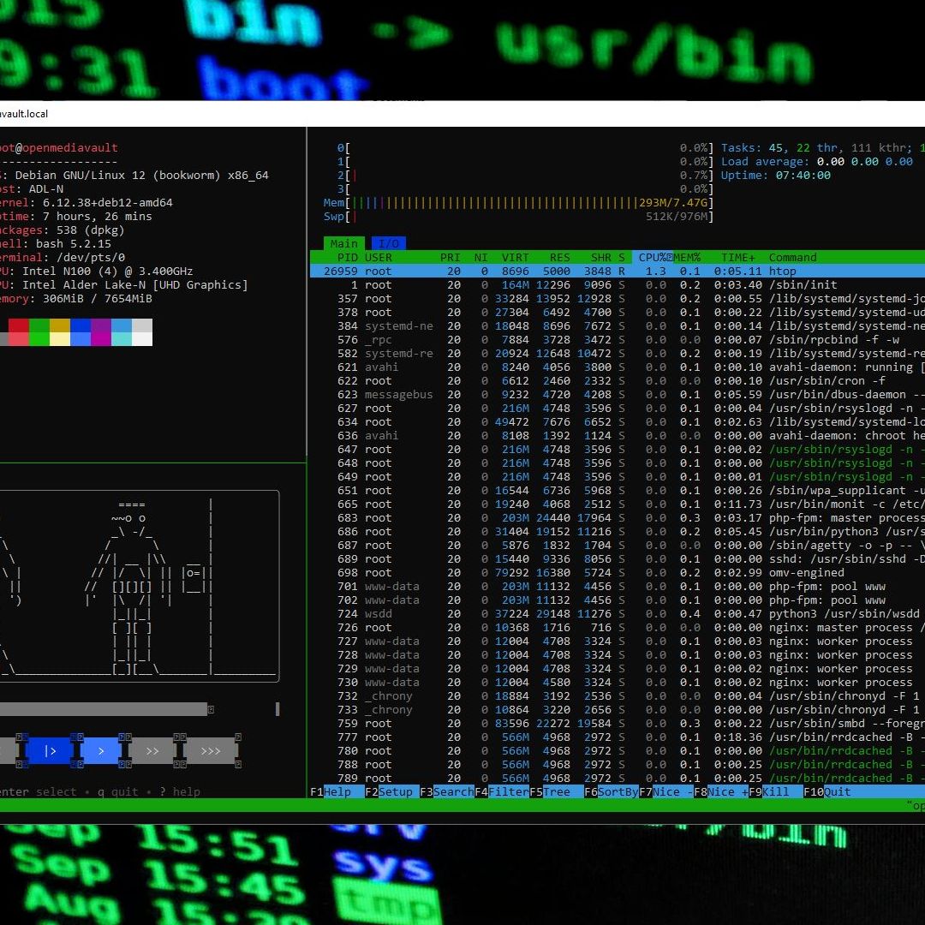Select the omv-engined process row
Screen dimensions: 925x925
[617, 572]
